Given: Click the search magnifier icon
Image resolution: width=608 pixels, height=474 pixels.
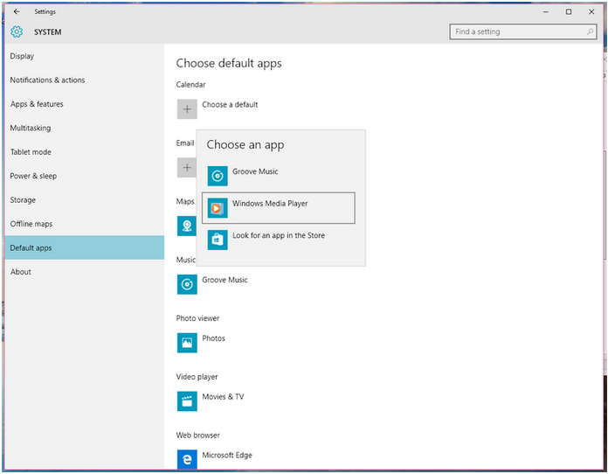Looking at the screenshot, I should click(590, 31).
